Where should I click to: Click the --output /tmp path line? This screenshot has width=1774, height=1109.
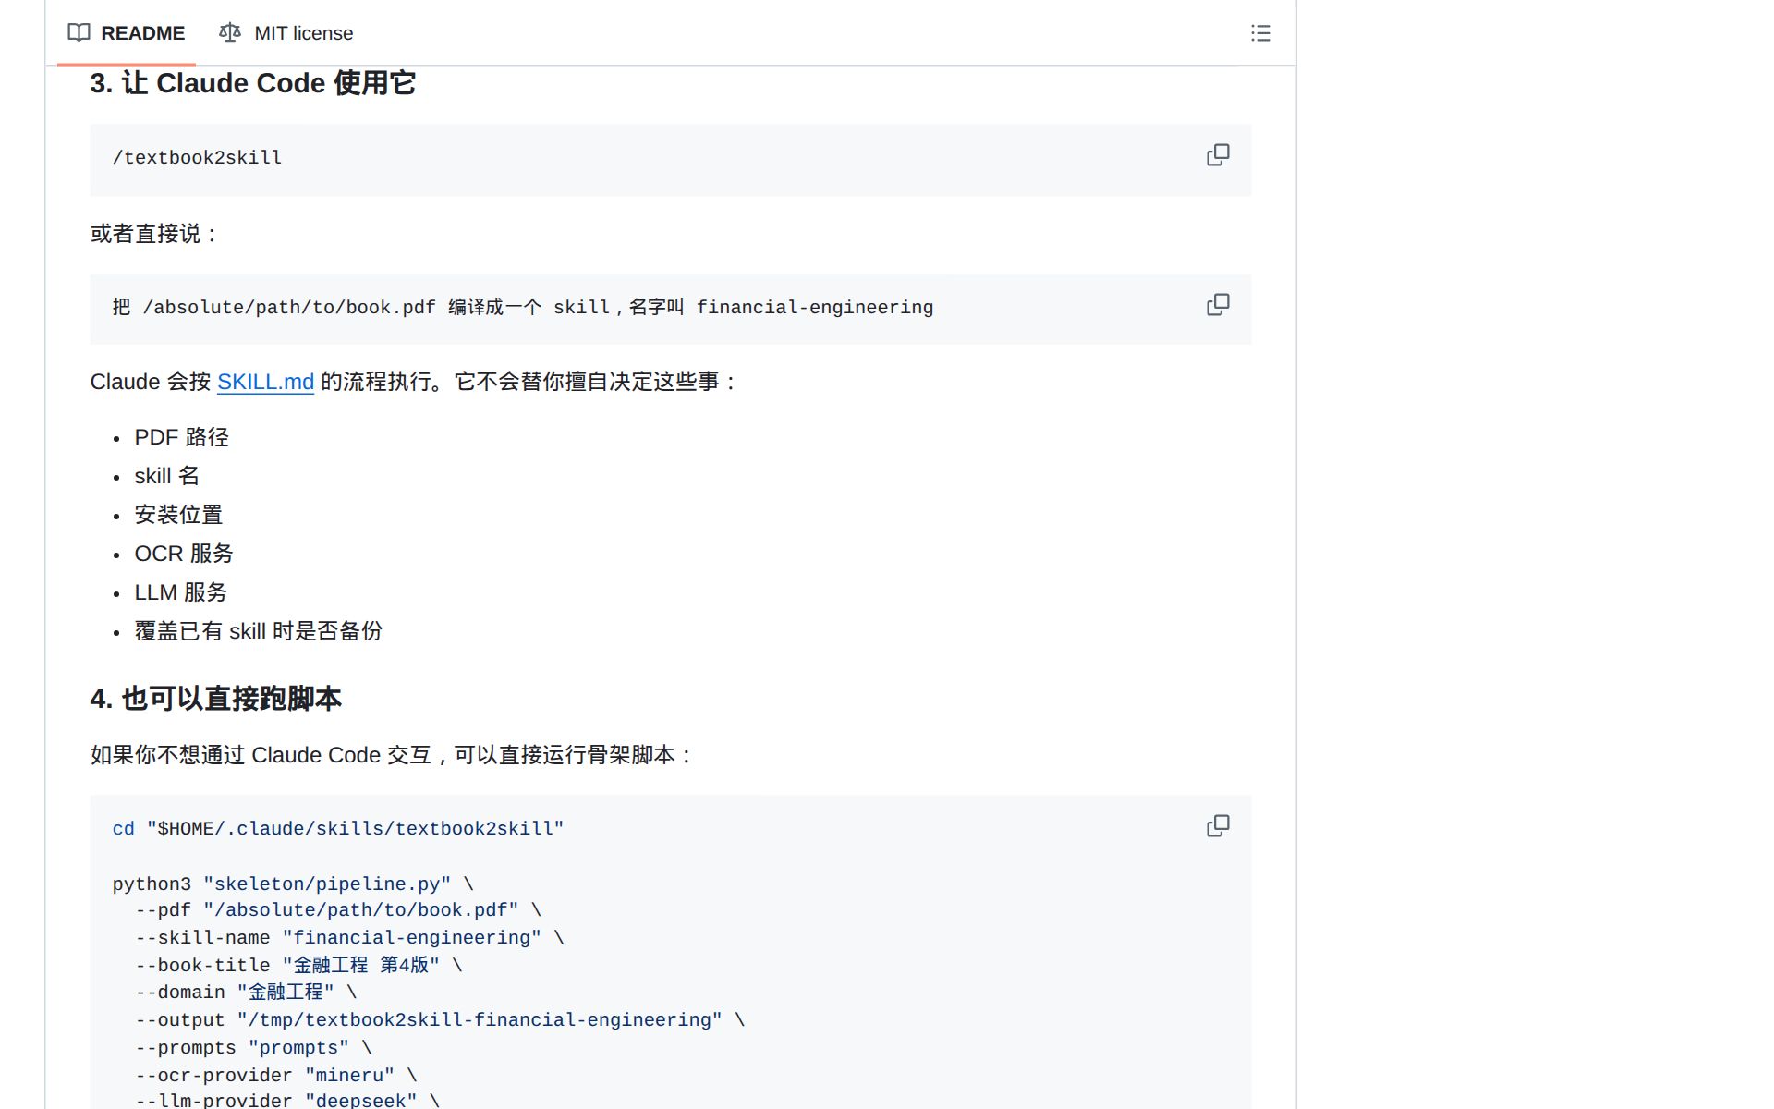coord(440,1020)
